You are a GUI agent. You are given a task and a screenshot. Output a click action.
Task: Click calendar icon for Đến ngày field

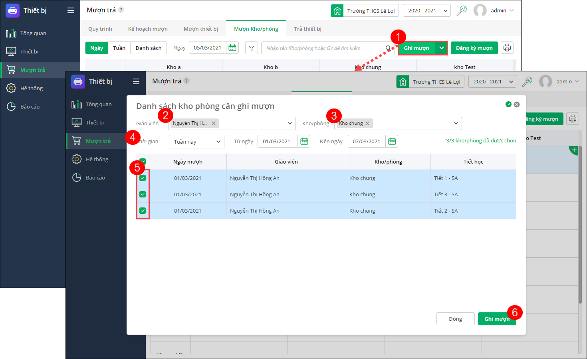[x=392, y=141]
